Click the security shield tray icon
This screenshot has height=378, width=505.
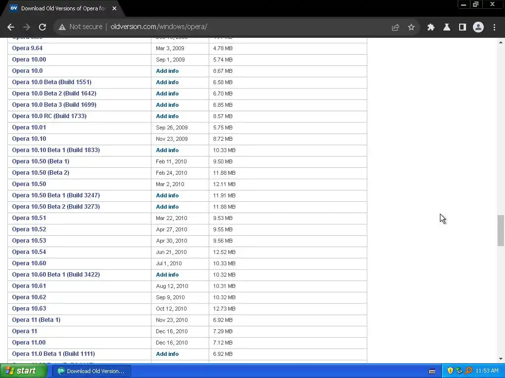tap(450, 371)
